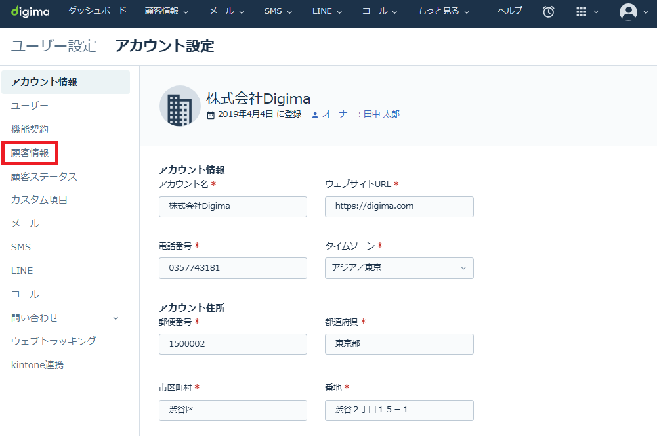This screenshot has height=436, width=657.
Task: Click the company building avatar icon
Action: pyautogui.click(x=180, y=106)
